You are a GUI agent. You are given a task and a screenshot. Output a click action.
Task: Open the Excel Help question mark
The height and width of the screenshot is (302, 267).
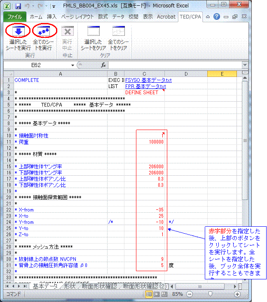[x=217, y=16]
